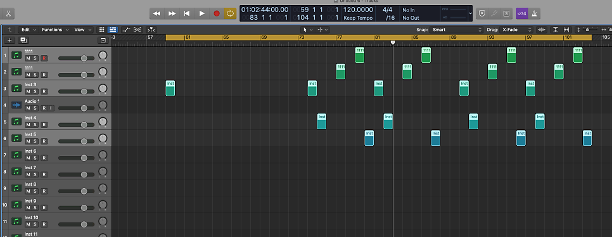
Task: Click the add new track plus button
Action: tap(10, 40)
